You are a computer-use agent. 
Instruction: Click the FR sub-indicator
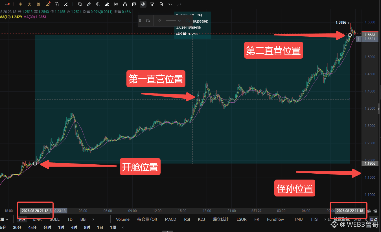pos(257,219)
